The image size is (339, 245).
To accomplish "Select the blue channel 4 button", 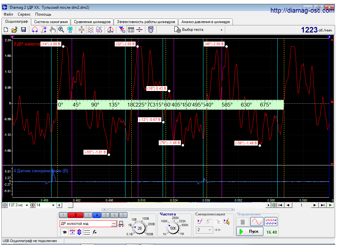I will tap(97, 215).
